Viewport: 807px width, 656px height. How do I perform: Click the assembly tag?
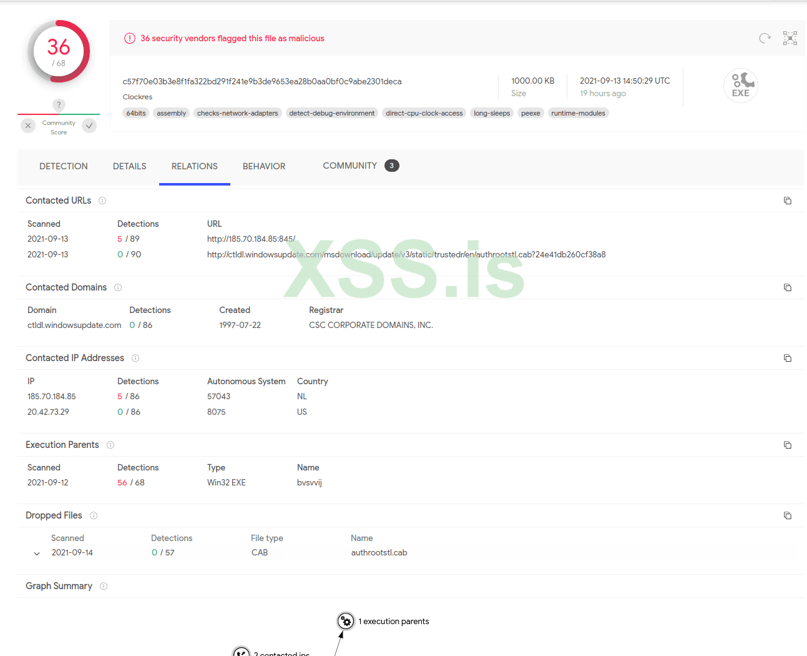(172, 113)
